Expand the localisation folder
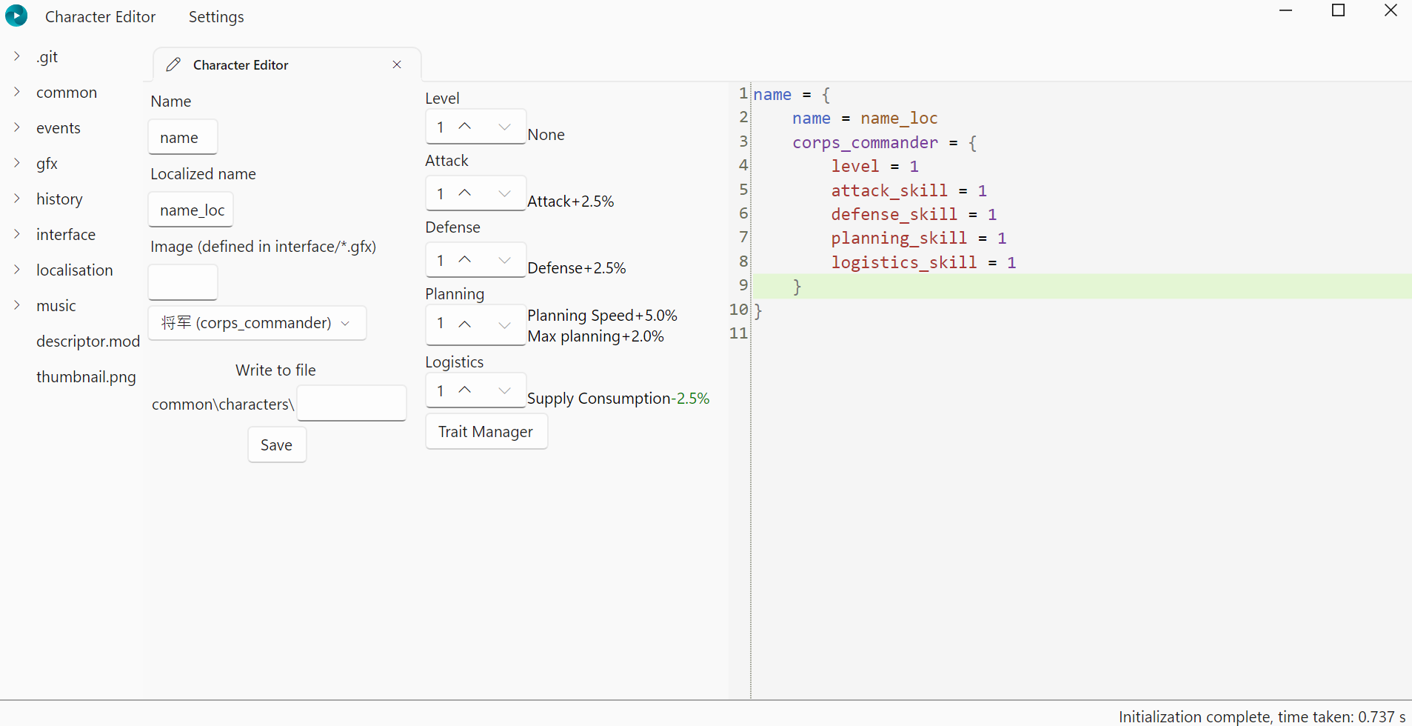This screenshot has width=1412, height=726. pyautogui.click(x=17, y=270)
